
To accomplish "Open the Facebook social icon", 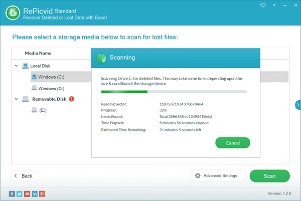I will pos(12,193).
